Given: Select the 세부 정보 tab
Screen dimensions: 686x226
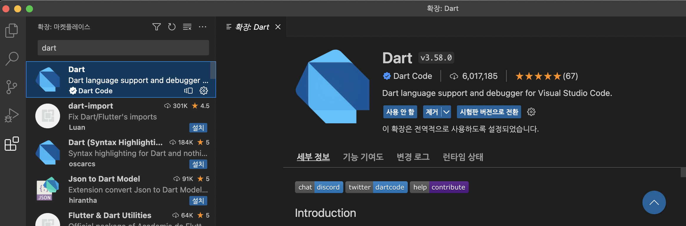Looking at the screenshot, I should click(313, 157).
